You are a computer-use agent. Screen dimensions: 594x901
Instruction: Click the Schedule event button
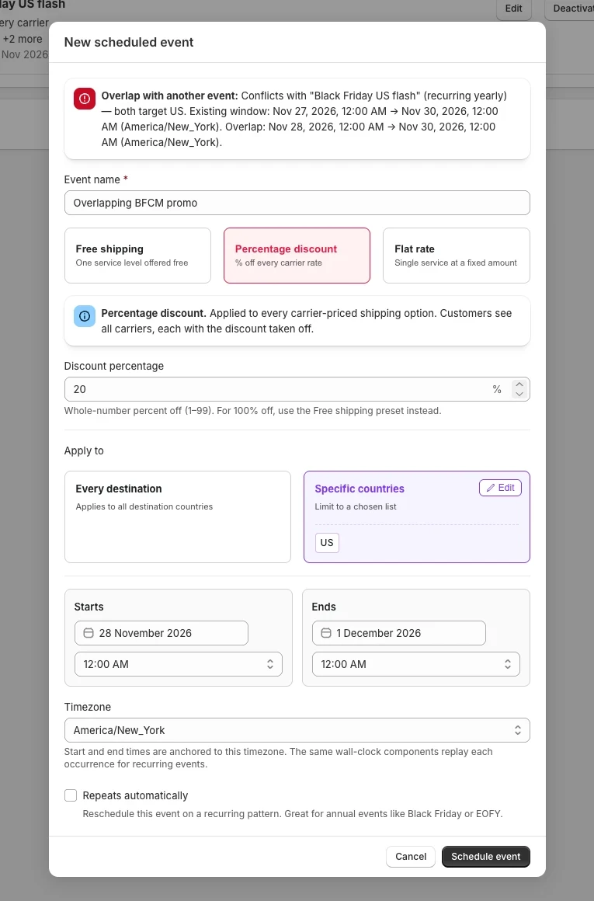(486, 857)
